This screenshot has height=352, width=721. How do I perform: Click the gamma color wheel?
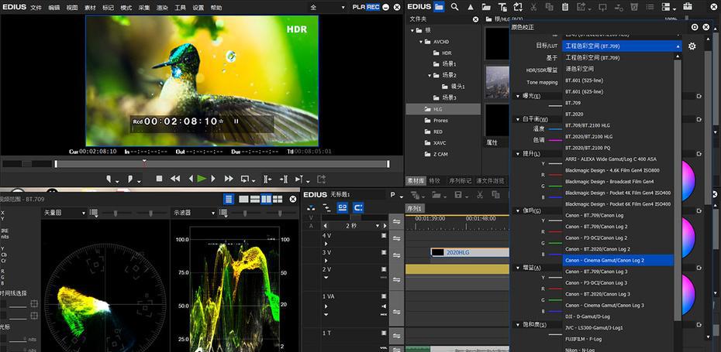pos(688,238)
